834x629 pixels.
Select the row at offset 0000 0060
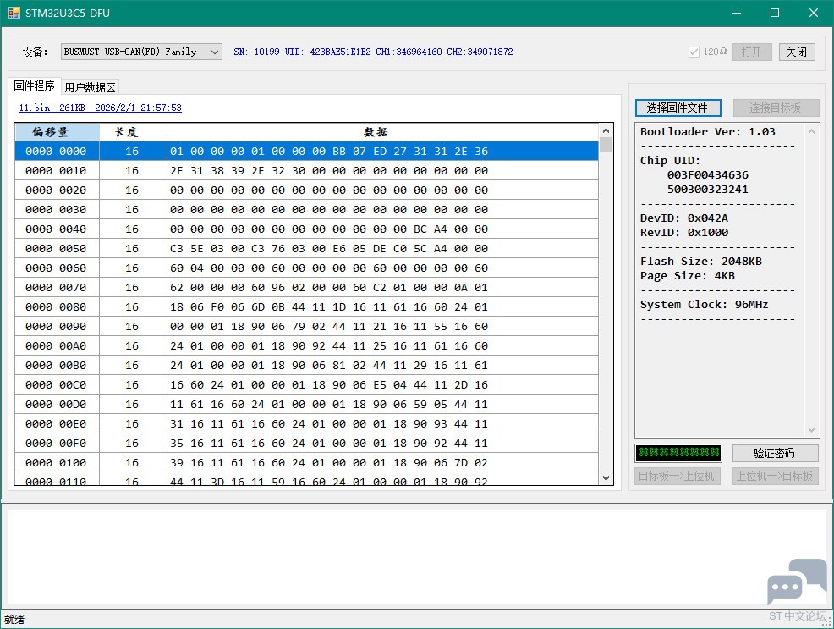[x=306, y=268]
